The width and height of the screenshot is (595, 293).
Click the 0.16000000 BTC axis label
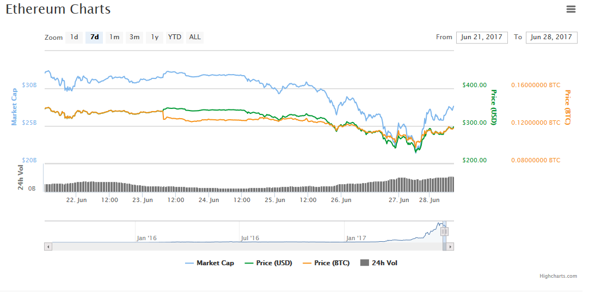[536, 85]
